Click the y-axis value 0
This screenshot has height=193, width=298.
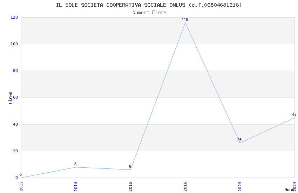[16, 178]
